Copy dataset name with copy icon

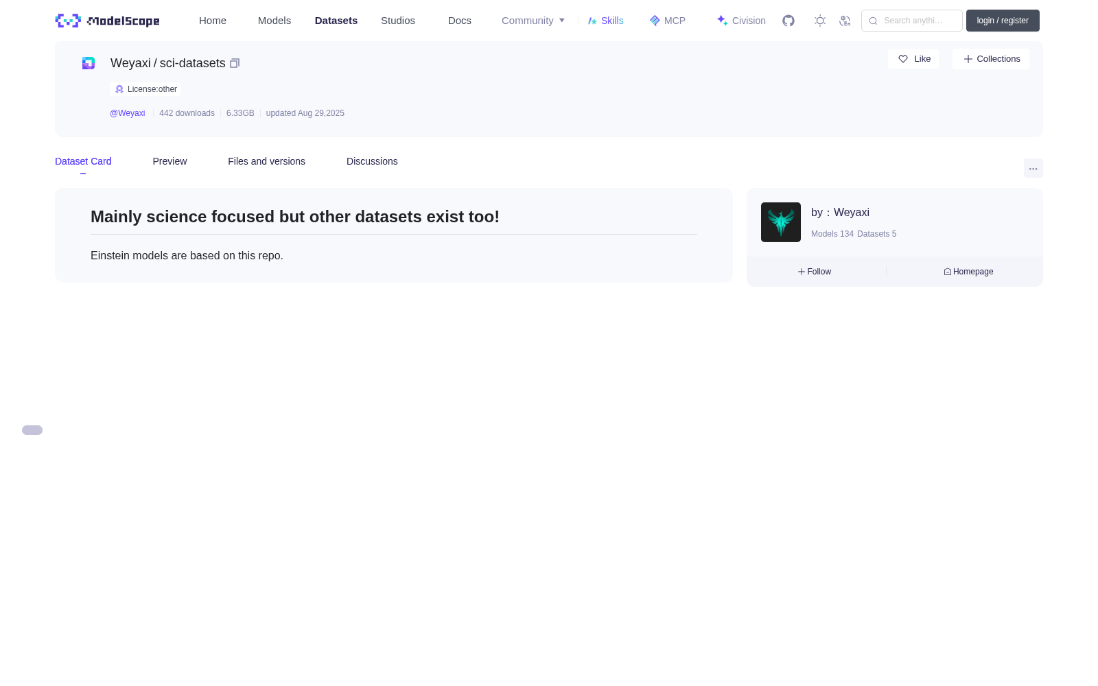(x=235, y=63)
